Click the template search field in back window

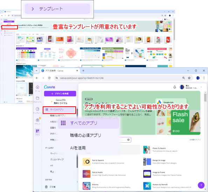pyautogui.click(x=94, y=19)
